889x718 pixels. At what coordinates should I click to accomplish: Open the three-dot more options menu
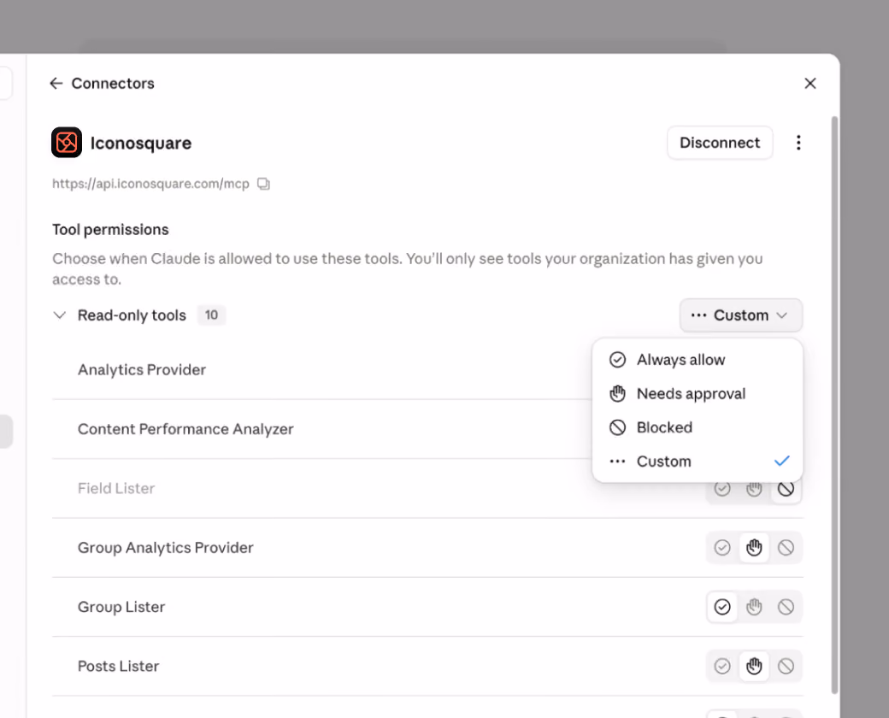coord(798,143)
